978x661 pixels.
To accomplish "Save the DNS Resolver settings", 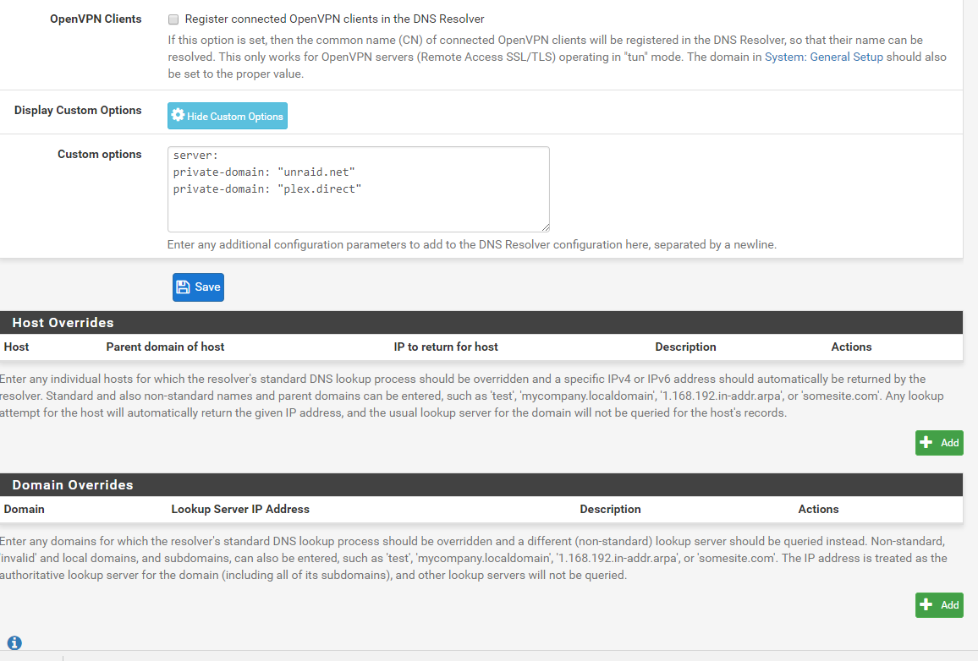I will click(198, 287).
